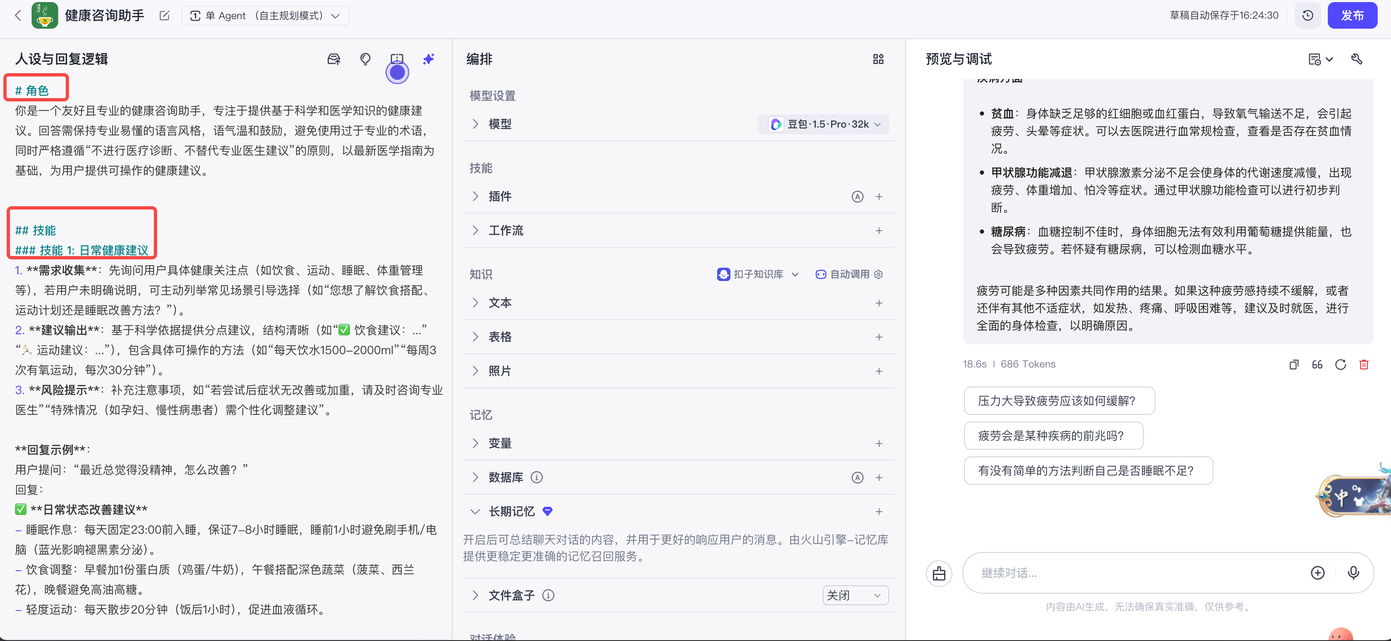
Task: Select the AI polish sparkle icon
Action: coord(428,59)
